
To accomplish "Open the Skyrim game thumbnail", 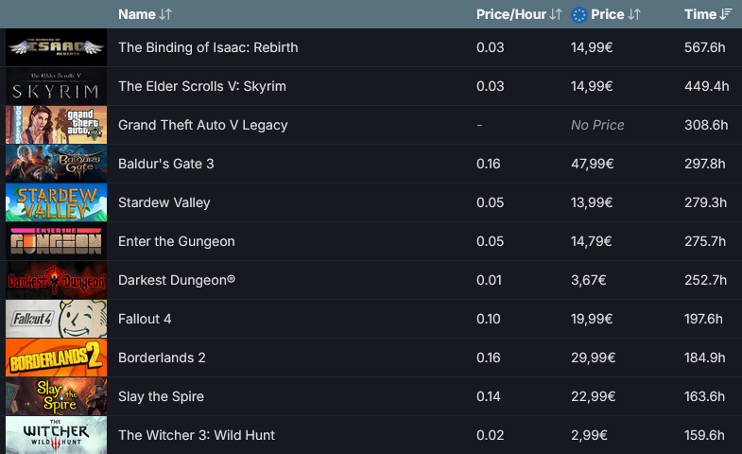I will 57,86.
